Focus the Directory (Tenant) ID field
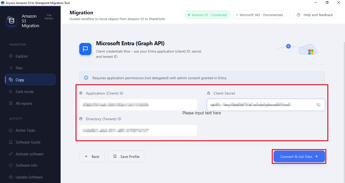The image size is (345, 183). 138,130
